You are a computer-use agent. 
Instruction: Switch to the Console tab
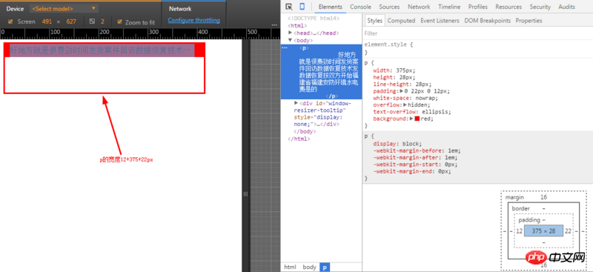tap(360, 7)
